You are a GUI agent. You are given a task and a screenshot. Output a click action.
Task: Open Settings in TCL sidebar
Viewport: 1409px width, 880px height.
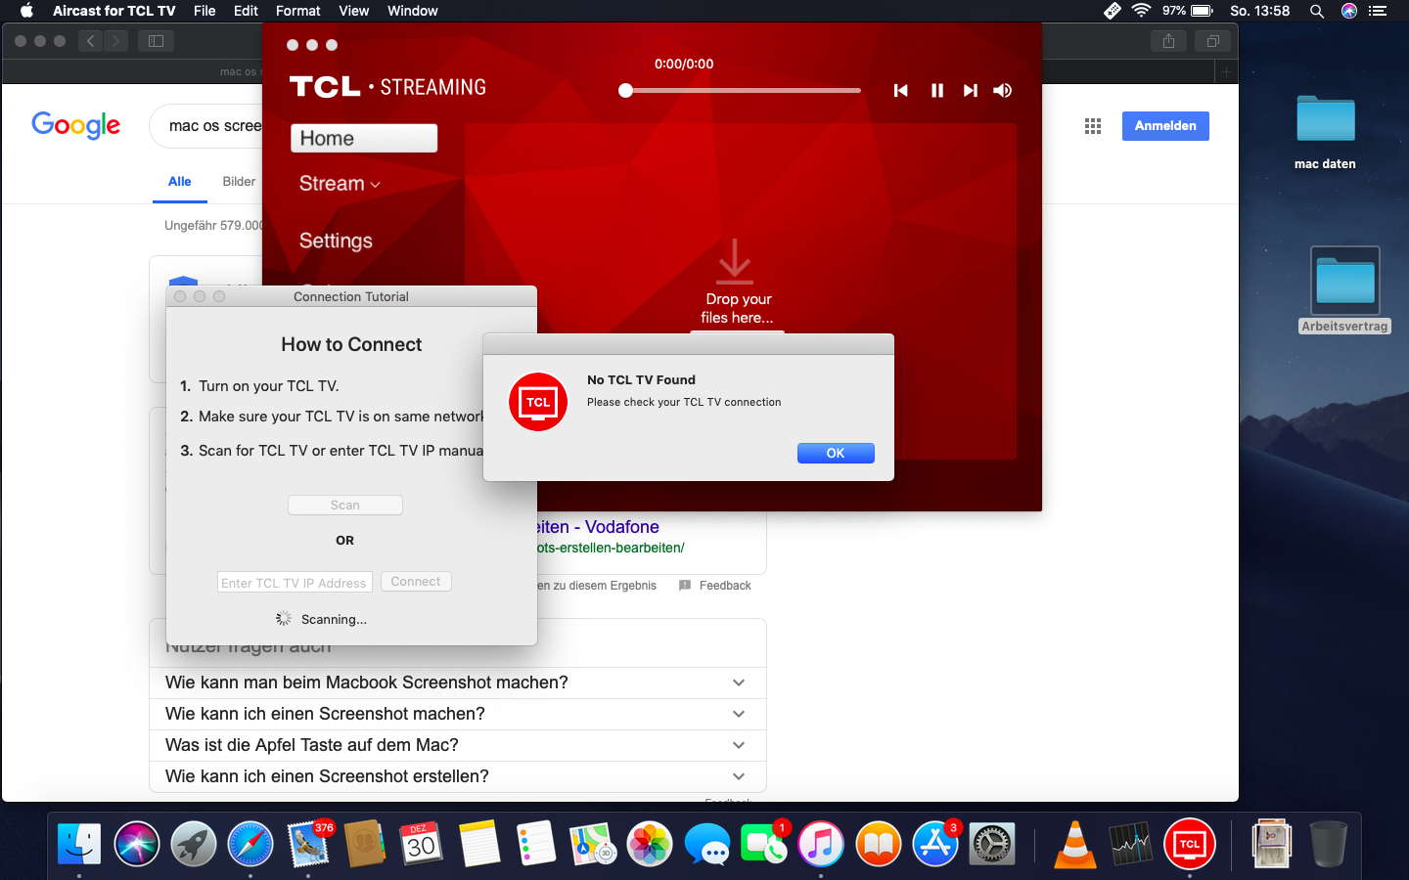click(x=336, y=241)
